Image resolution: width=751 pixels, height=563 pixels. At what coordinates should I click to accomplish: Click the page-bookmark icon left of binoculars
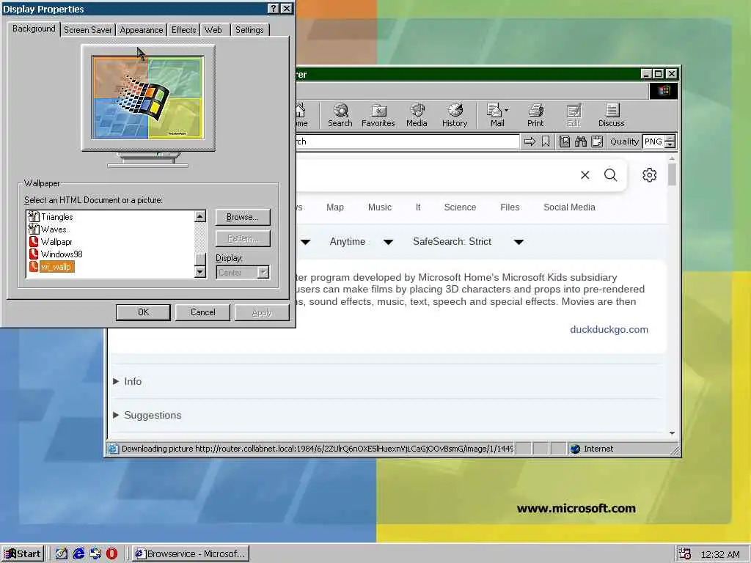tap(565, 141)
